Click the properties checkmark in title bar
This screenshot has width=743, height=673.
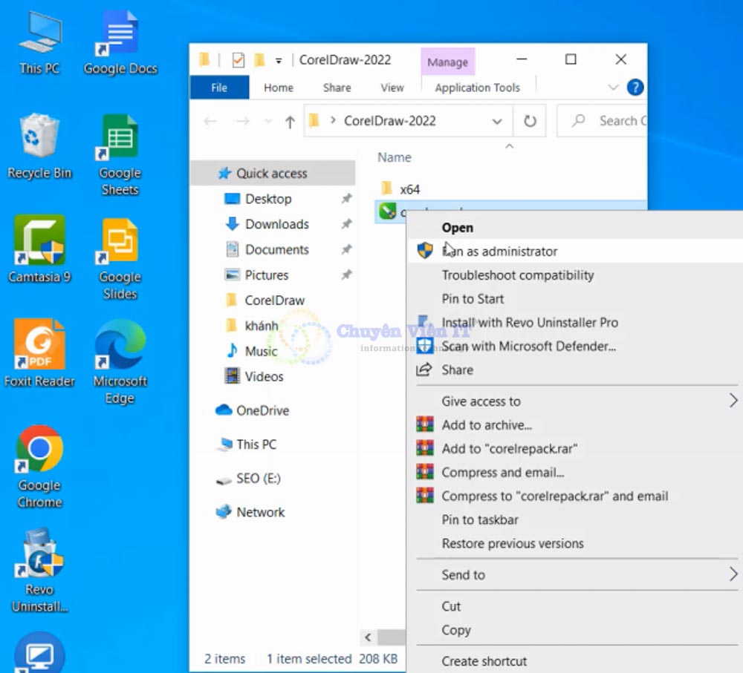pyautogui.click(x=239, y=60)
